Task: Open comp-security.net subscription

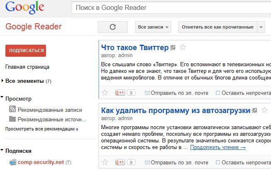Action: [x=41, y=162]
